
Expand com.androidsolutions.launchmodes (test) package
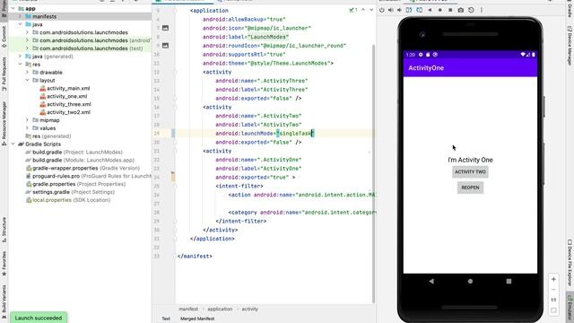pyautogui.click(x=27, y=48)
